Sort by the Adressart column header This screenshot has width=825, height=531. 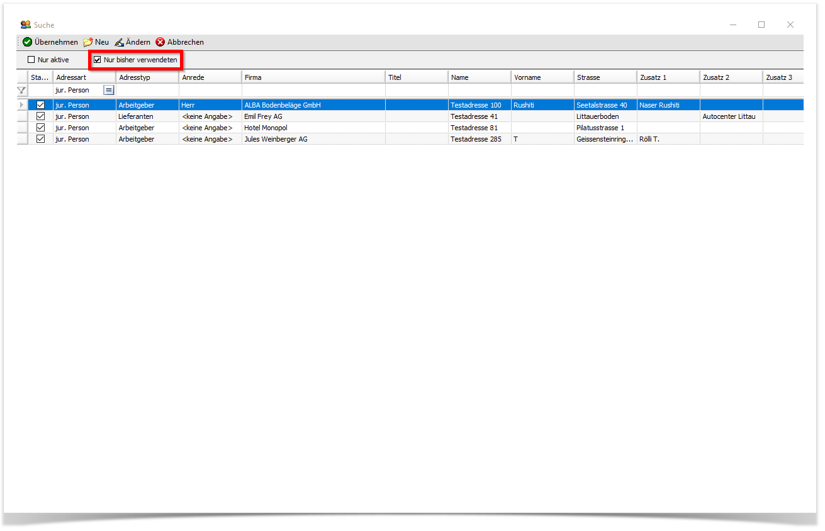point(85,77)
